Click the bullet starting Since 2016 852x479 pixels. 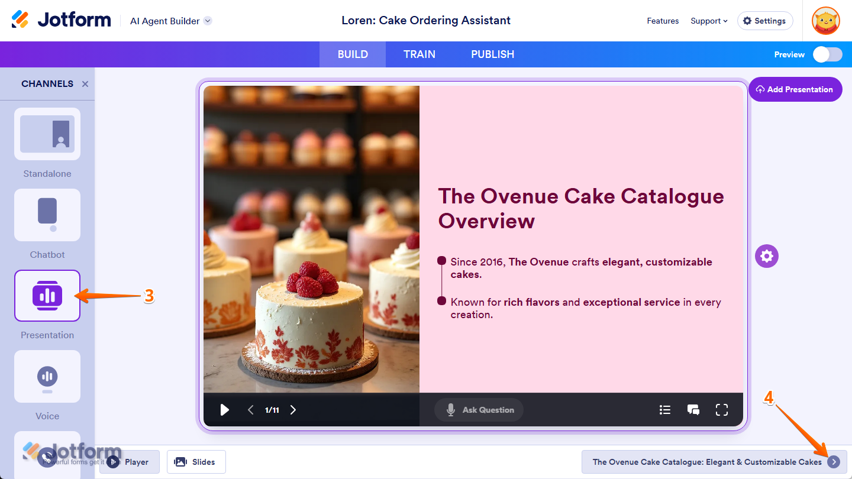point(582,268)
